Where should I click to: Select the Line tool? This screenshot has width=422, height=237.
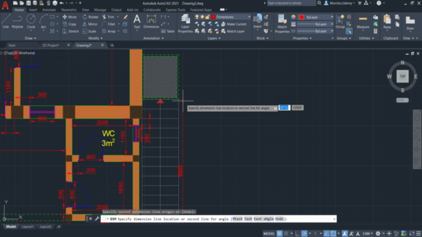[6, 21]
